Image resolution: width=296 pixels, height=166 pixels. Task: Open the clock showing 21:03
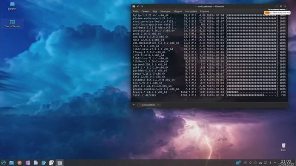click(x=286, y=163)
